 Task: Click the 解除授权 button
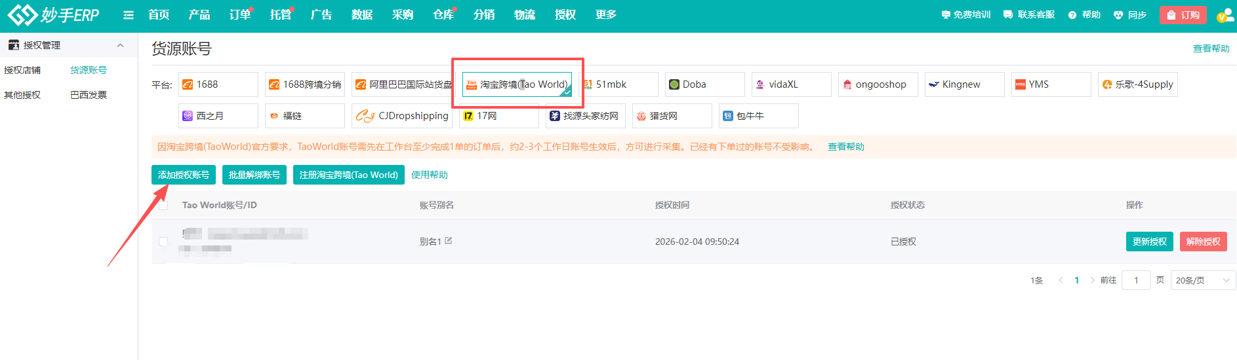(x=1204, y=242)
